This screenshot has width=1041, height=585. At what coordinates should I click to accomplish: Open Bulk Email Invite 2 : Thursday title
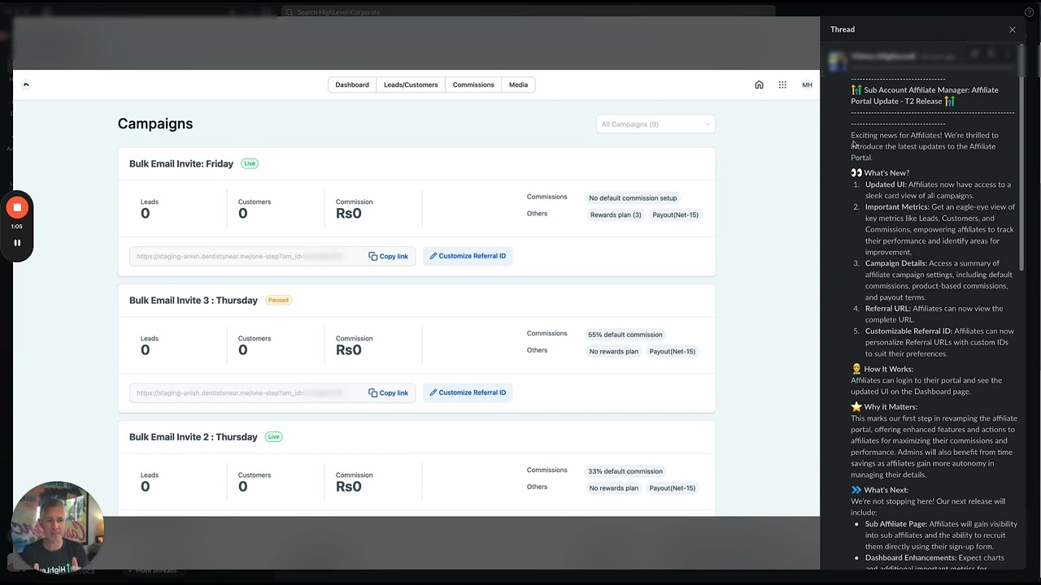[194, 436]
